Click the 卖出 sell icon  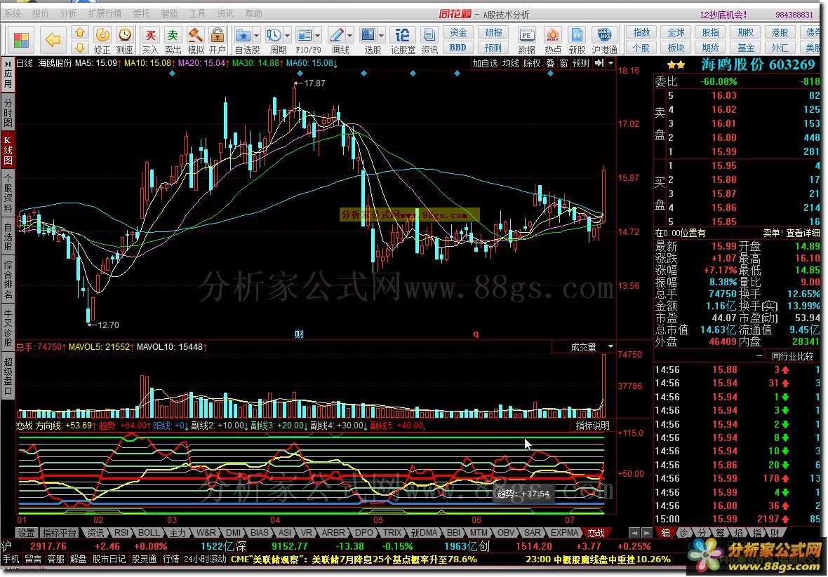tap(173, 41)
